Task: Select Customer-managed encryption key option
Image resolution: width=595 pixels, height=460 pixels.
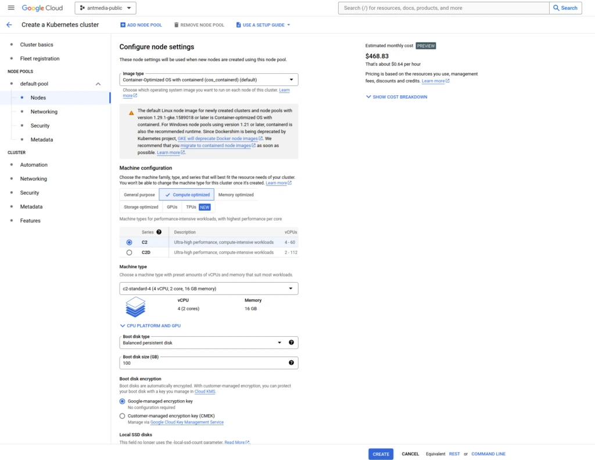Action: [122, 416]
